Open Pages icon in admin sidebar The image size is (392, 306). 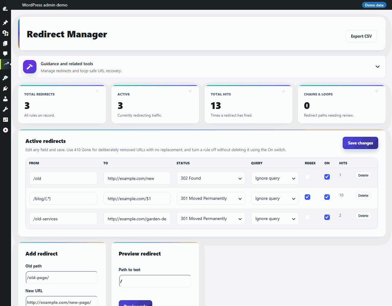click(x=5, y=43)
